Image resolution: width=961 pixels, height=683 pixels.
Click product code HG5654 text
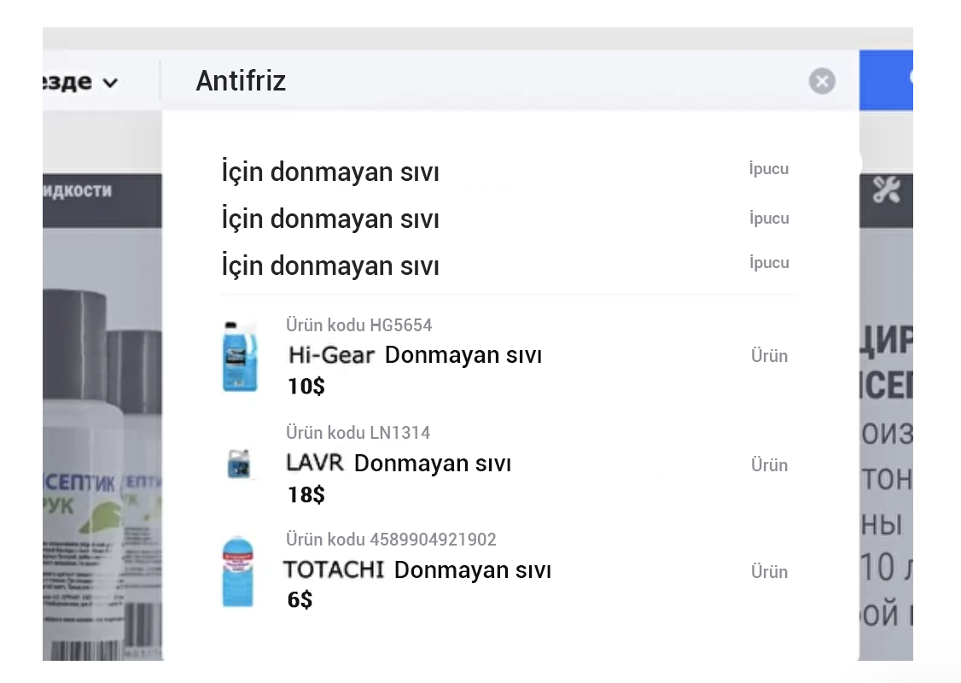pos(359,325)
